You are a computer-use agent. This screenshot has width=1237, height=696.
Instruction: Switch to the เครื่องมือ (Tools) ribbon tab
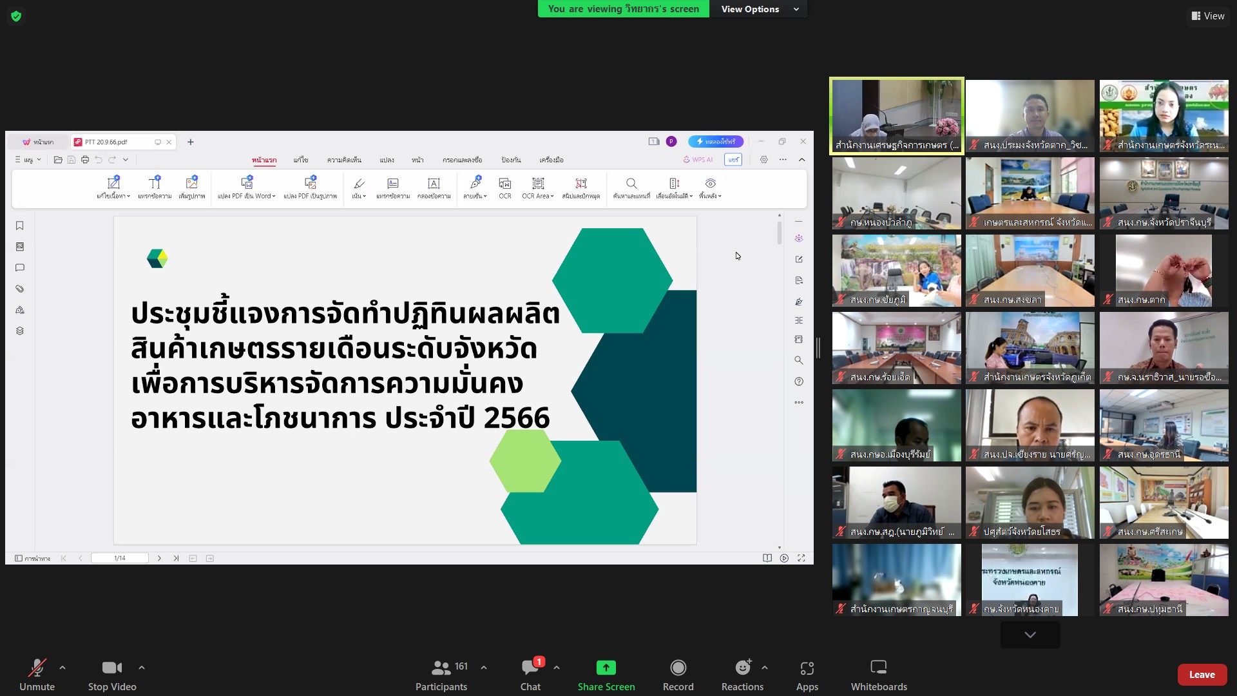(551, 160)
